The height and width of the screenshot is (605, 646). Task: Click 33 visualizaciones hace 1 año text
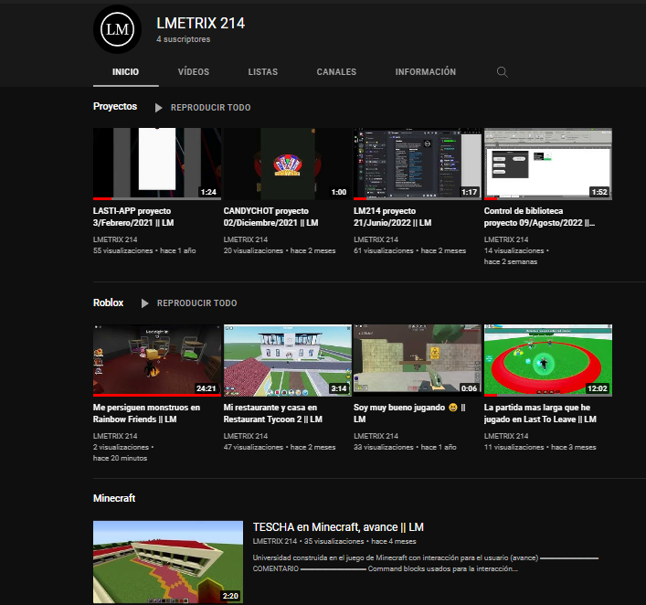tap(405, 447)
